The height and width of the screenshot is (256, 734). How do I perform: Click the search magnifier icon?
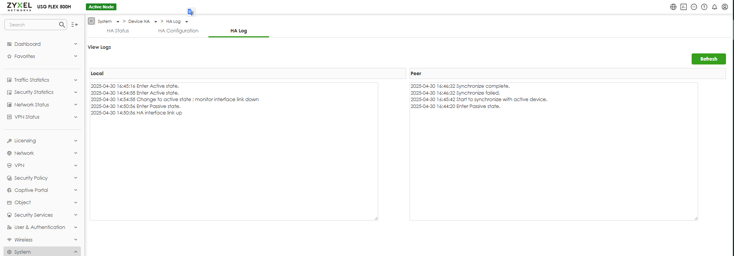pos(62,25)
